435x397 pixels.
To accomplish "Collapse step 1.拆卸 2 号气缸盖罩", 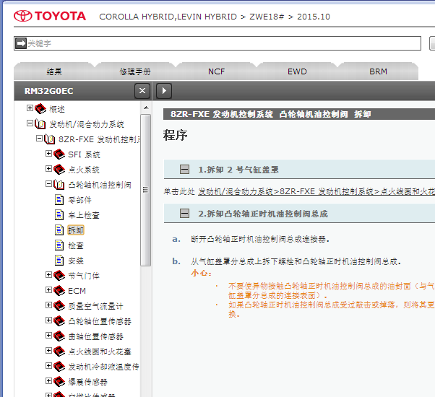I will point(184,170).
